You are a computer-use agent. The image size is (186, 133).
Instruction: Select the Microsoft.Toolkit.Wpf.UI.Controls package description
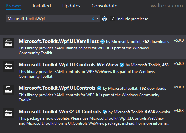point(89,97)
